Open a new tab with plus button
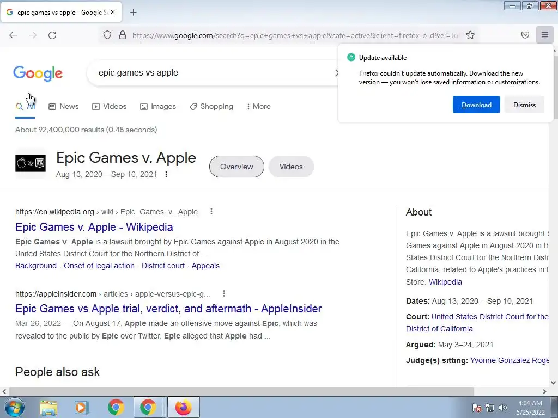 coord(133,13)
